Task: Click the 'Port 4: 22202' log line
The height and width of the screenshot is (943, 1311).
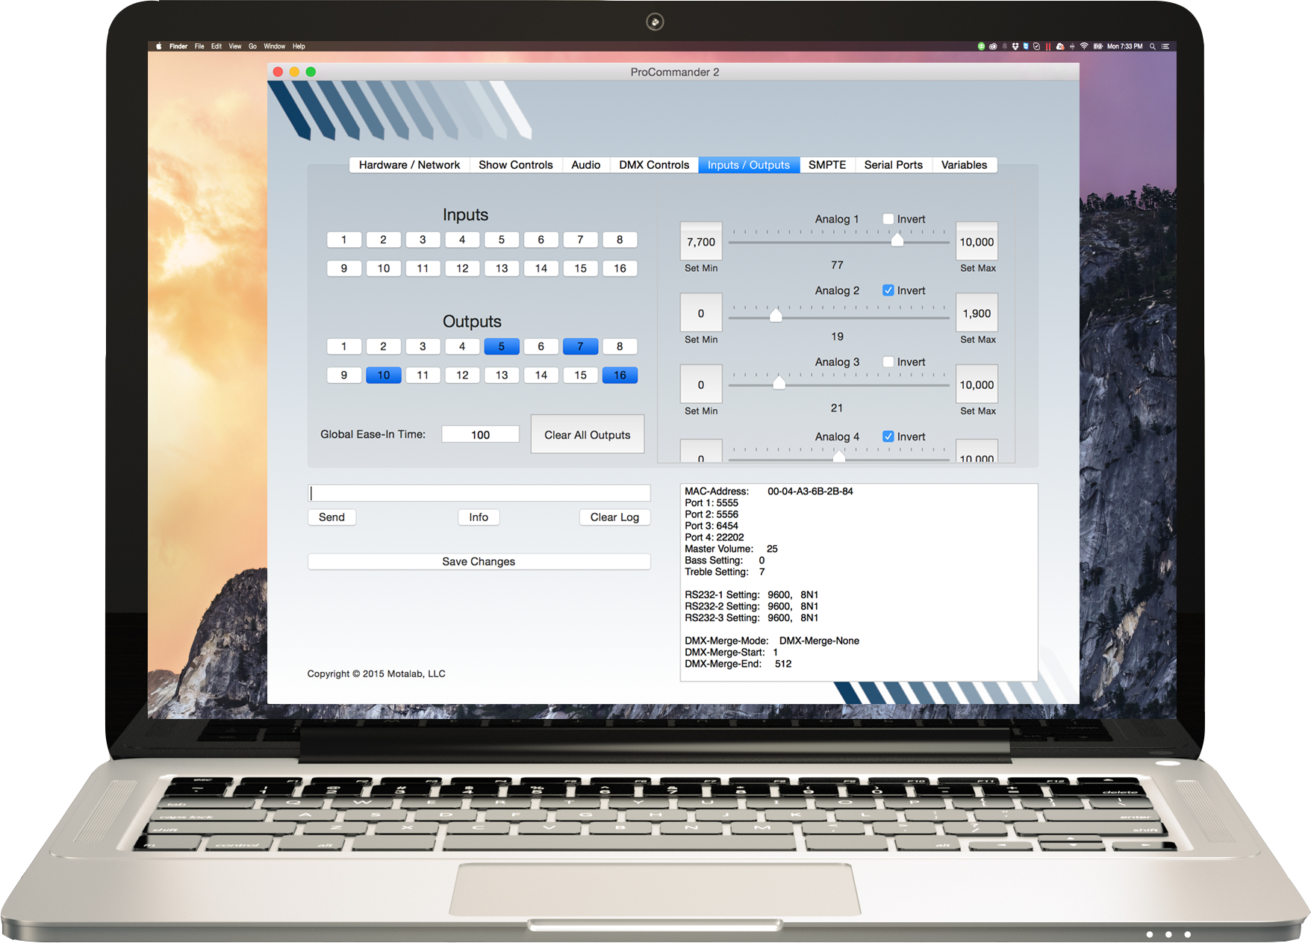Action: click(714, 538)
